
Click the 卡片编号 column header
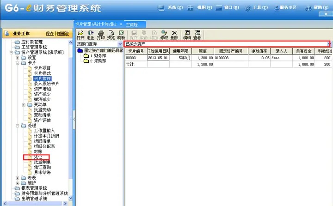click(x=136, y=51)
